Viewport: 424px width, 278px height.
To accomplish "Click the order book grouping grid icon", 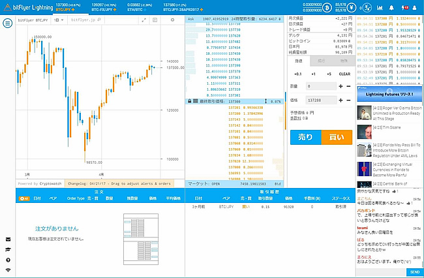I will pyautogui.click(x=195, y=101).
